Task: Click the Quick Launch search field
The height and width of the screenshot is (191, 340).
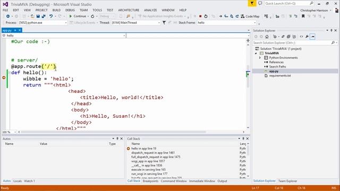Action: (x=289, y=4)
